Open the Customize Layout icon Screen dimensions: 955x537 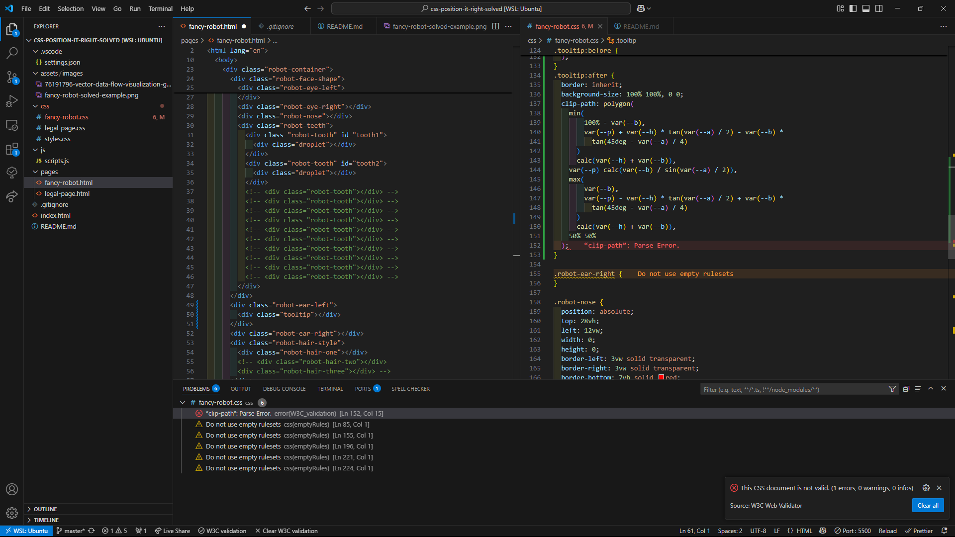840,8
